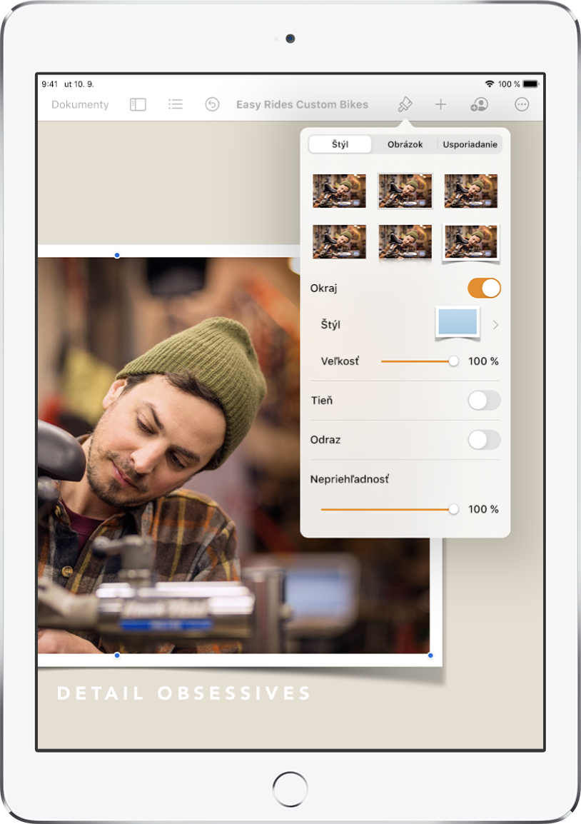Open the list view icon
Viewport: 581px width, 824px height.
tap(176, 104)
